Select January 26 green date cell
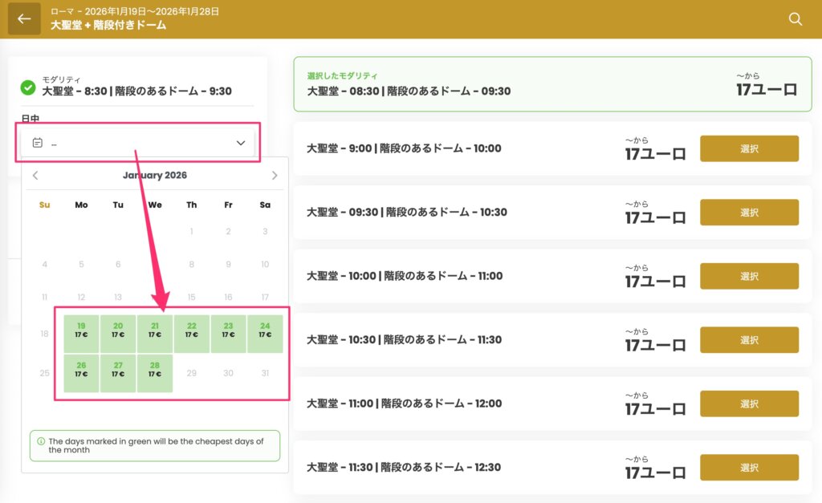This screenshot has height=503, width=822. point(81,373)
